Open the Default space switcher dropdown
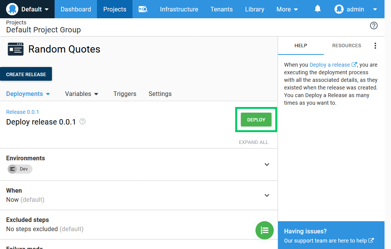 click(27, 9)
